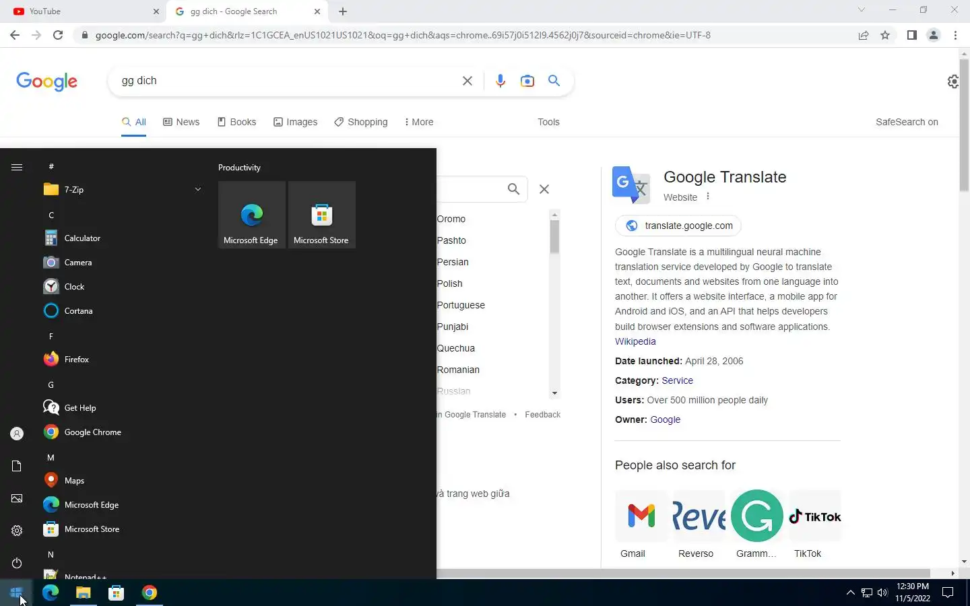The image size is (970, 606).
Task: Open Microsoft Edge from the taskbar
Action: 51,593
